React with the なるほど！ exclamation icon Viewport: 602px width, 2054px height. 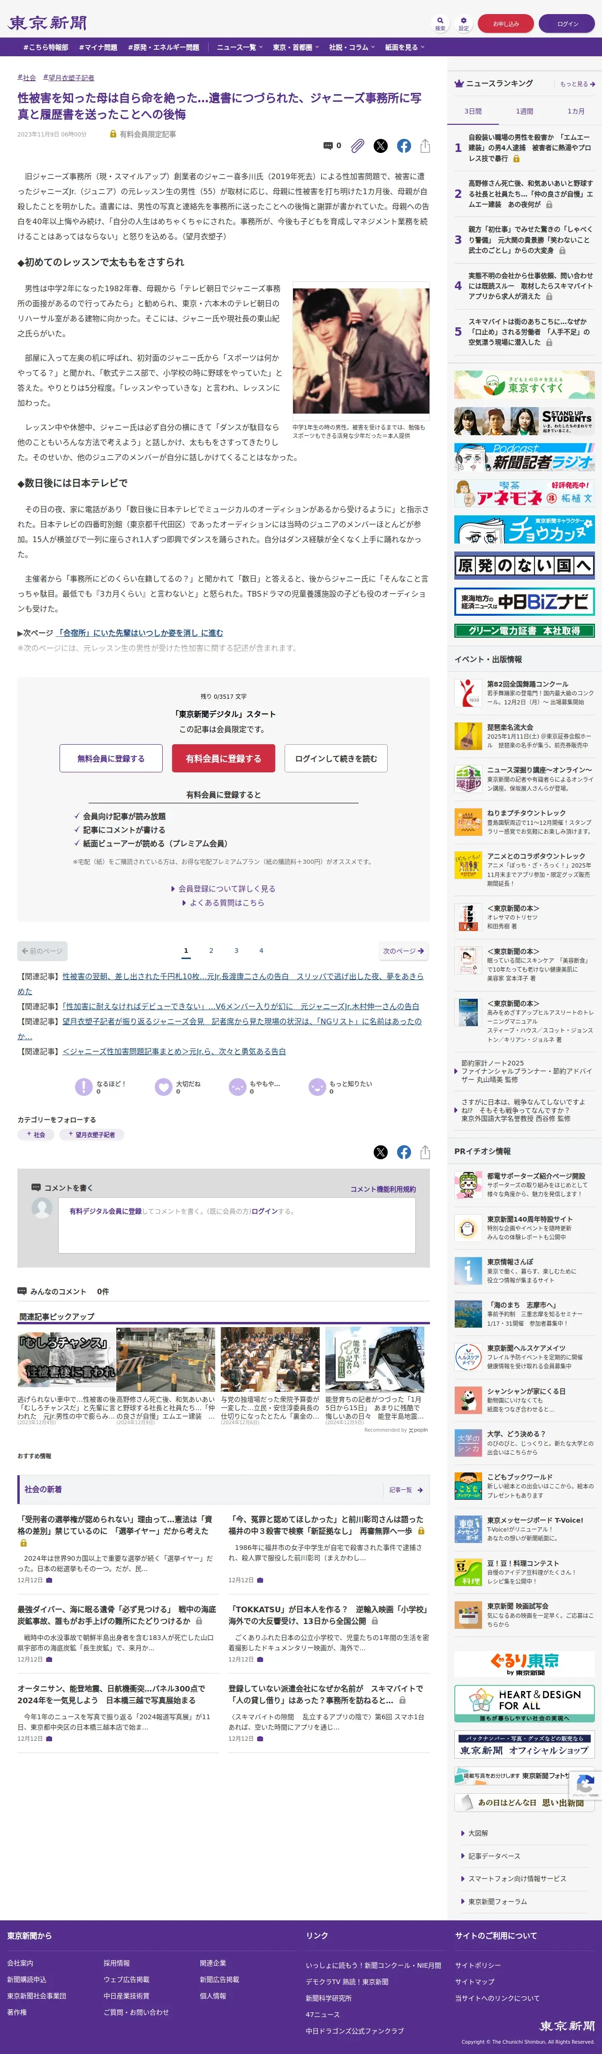(x=83, y=1087)
